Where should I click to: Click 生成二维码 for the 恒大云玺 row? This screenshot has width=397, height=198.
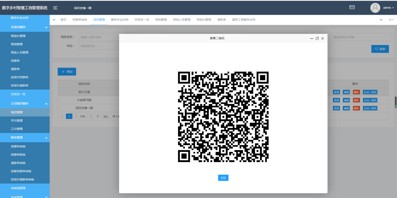coord(370,92)
